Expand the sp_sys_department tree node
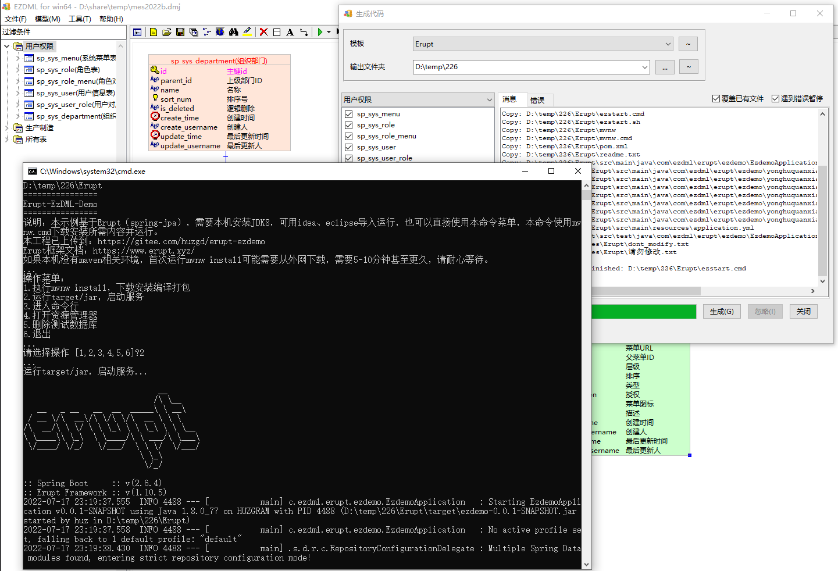This screenshot has height=571, width=838. click(17, 116)
